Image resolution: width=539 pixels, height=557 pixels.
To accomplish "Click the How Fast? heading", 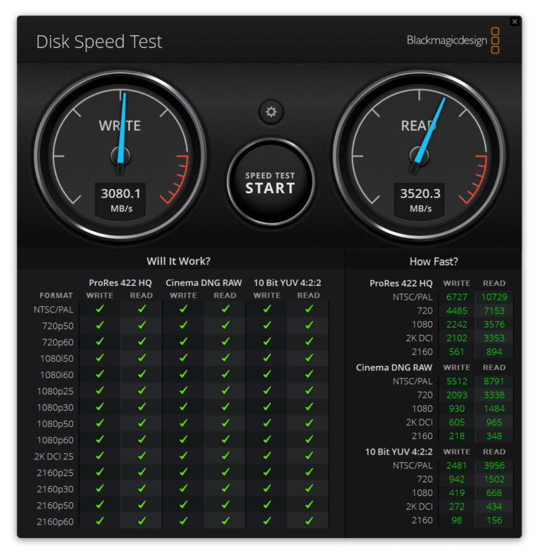I will [x=434, y=261].
